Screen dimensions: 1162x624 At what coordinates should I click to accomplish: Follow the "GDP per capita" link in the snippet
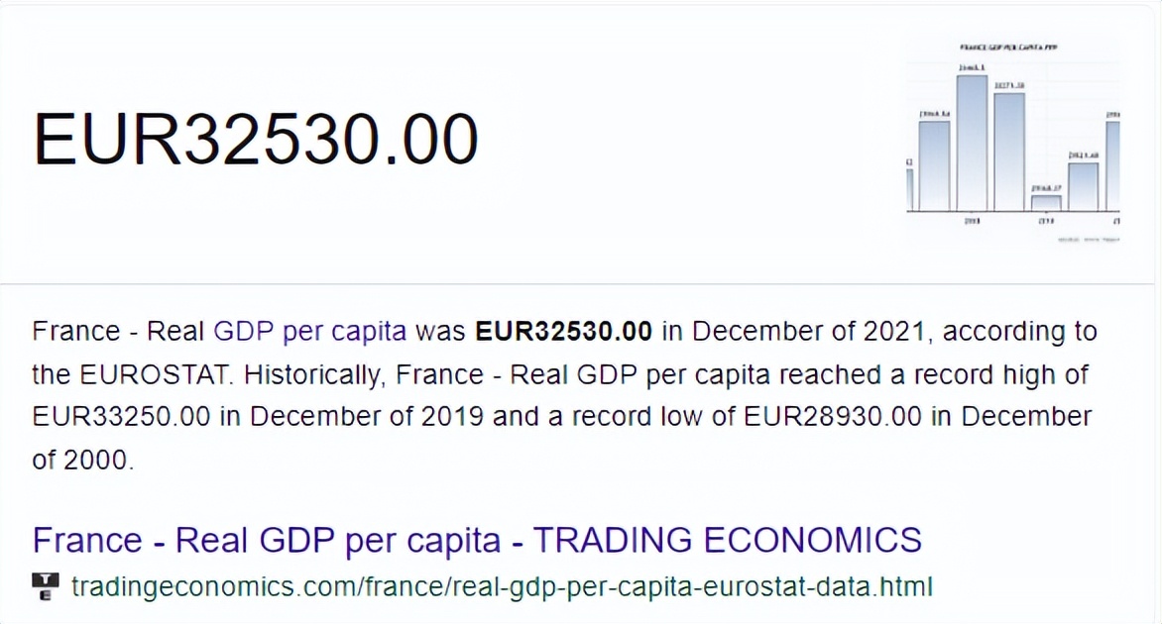pos(309,331)
